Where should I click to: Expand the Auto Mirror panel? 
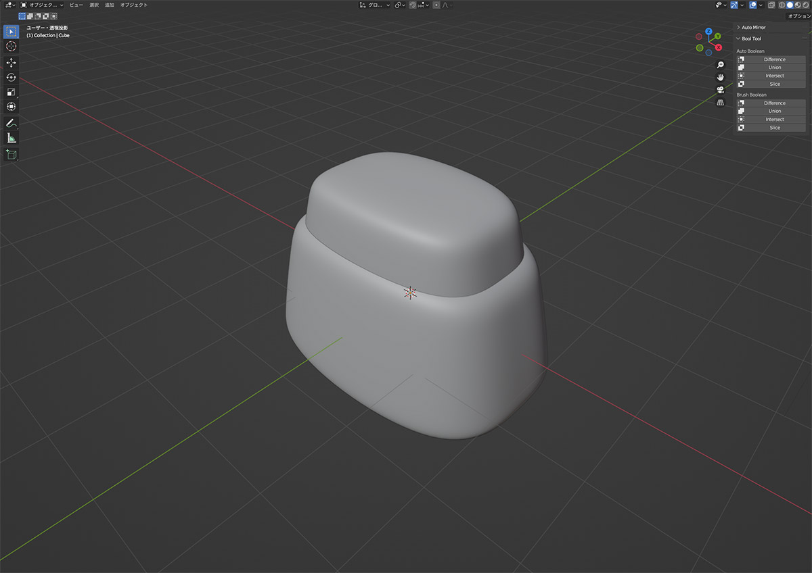click(x=753, y=28)
